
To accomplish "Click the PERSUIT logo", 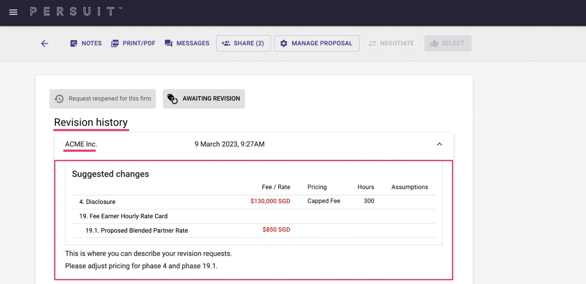I will tap(76, 12).
